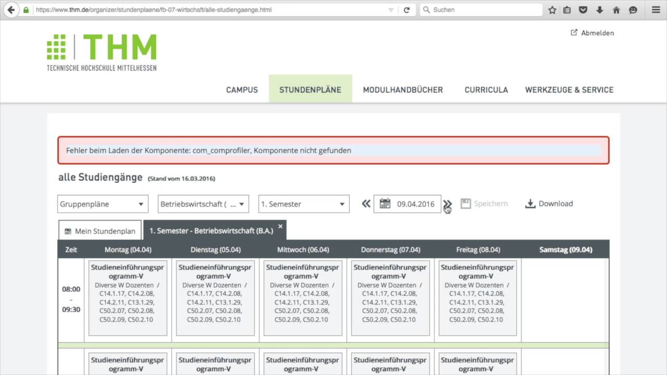Go to next week with double-right arrows
667x375 pixels.
coord(447,204)
